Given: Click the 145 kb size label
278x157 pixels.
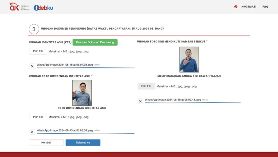Looking at the screenshot, I should point(97,131).
